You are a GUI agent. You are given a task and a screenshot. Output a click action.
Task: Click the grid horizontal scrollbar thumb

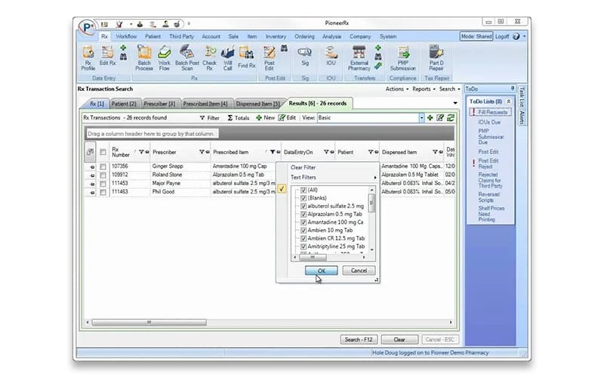pyautogui.click(x=149, y=322)
